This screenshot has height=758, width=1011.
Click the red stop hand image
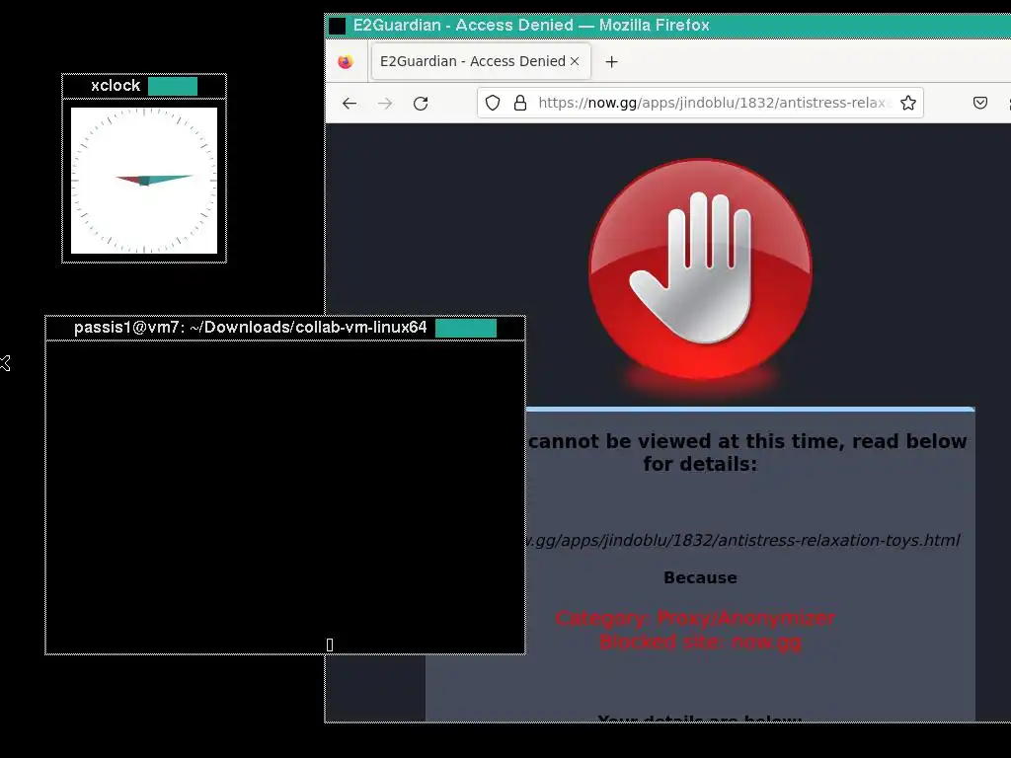[700, 270]
